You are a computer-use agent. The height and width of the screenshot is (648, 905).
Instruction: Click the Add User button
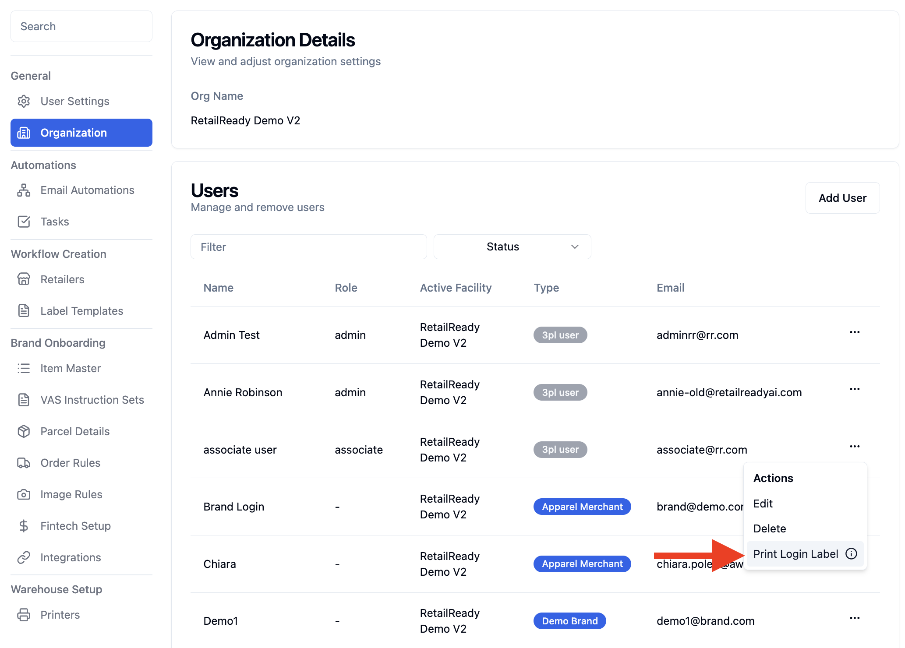tap(842, 198)
